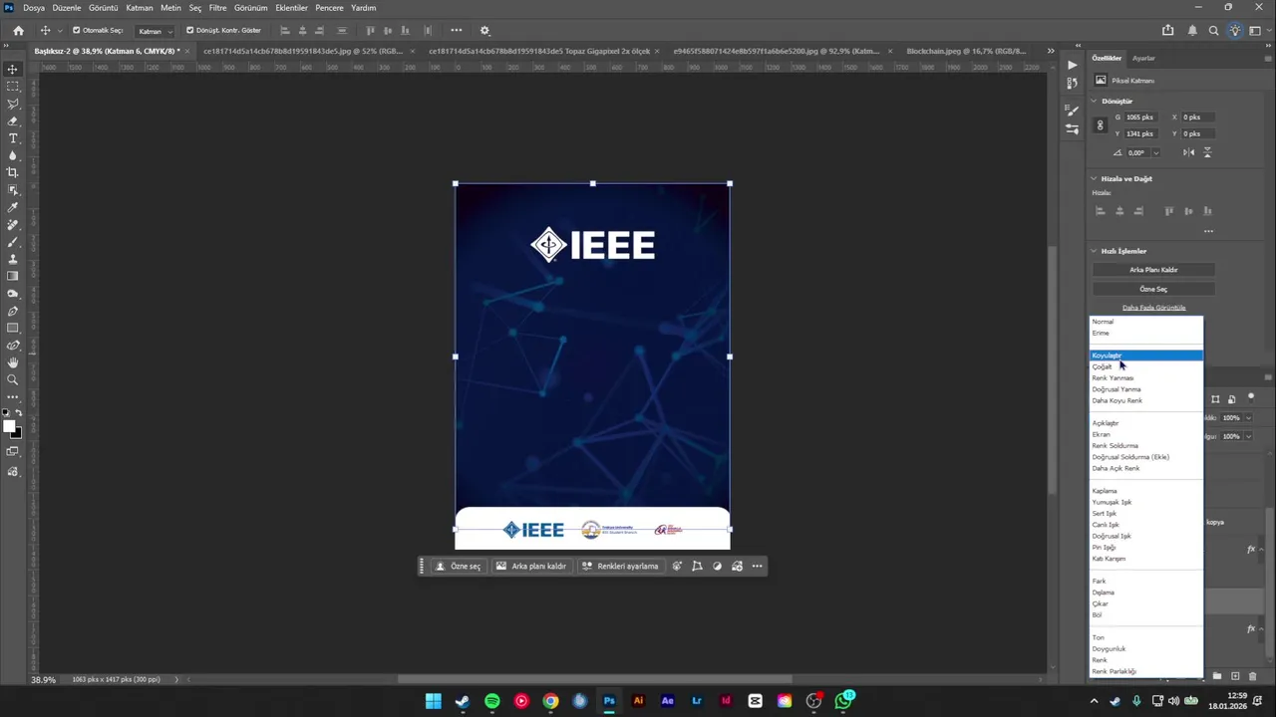Select the Clone Stamp tool
Viewport: 1276px width, 717px height.
click(x=13, y=259)
